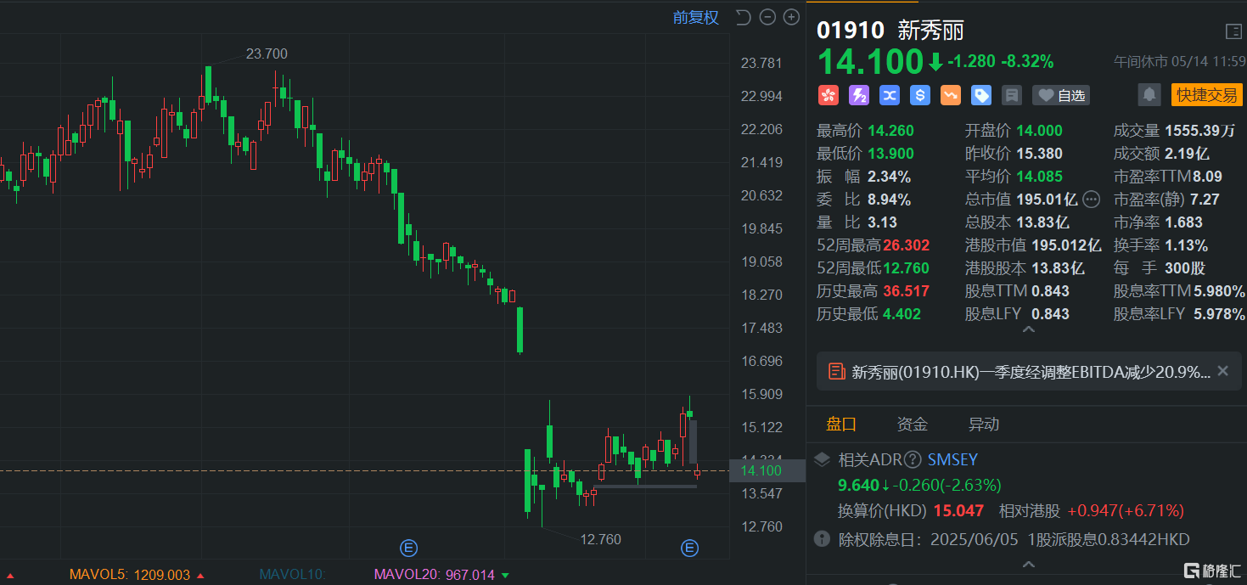Click the current price 14.100 header
This screenshot has width=1247, height=585.
[870, 62]
